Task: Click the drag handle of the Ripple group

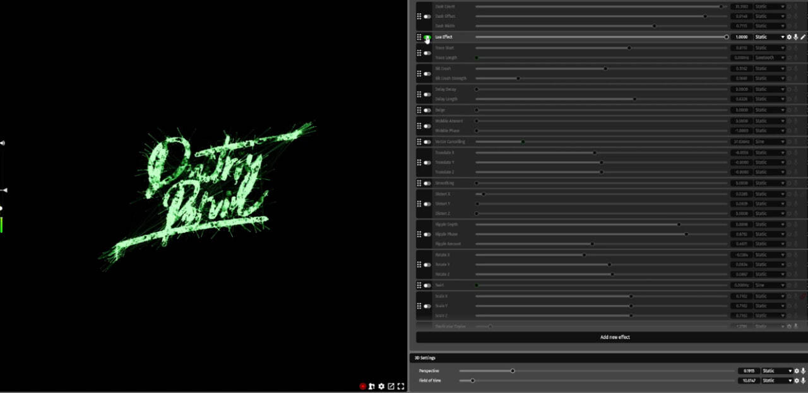Action: click(x=419, y=234)
